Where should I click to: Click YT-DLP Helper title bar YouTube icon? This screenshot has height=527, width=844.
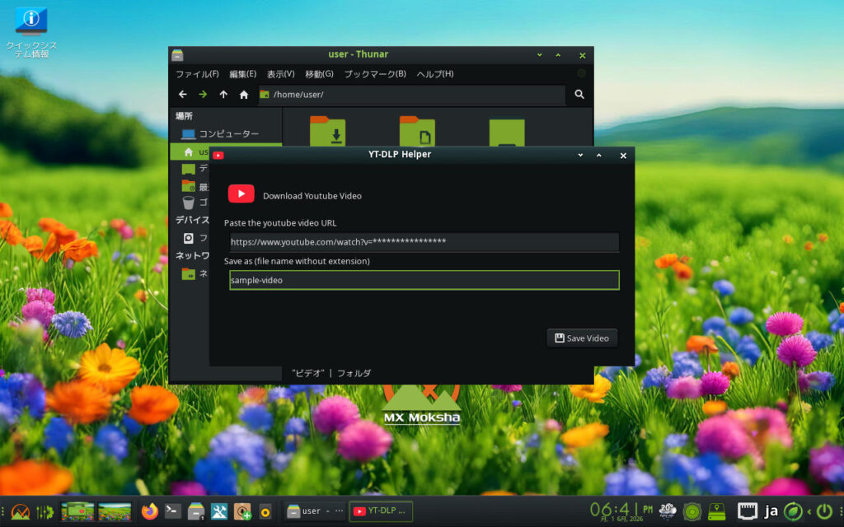(x=218, y=156)
